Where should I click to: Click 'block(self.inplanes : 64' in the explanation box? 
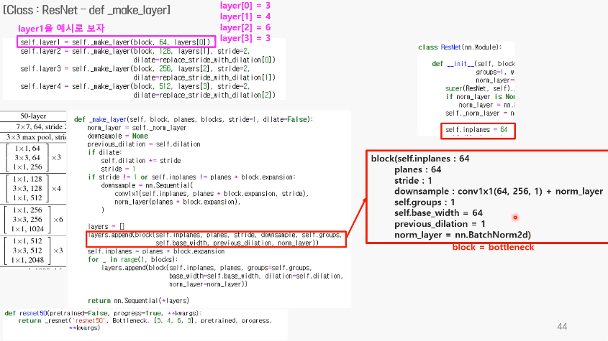(420, 159)
